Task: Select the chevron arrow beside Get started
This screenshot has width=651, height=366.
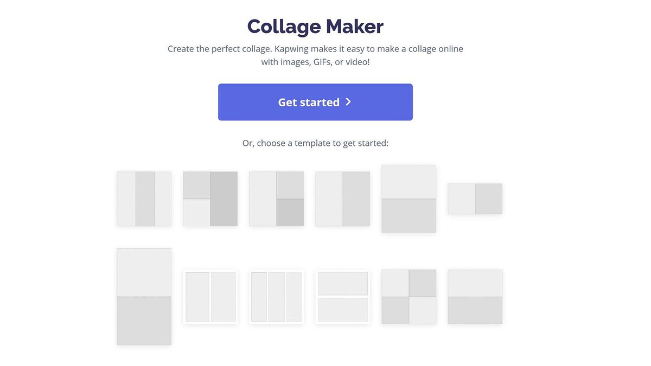Action: click(348, 102)
